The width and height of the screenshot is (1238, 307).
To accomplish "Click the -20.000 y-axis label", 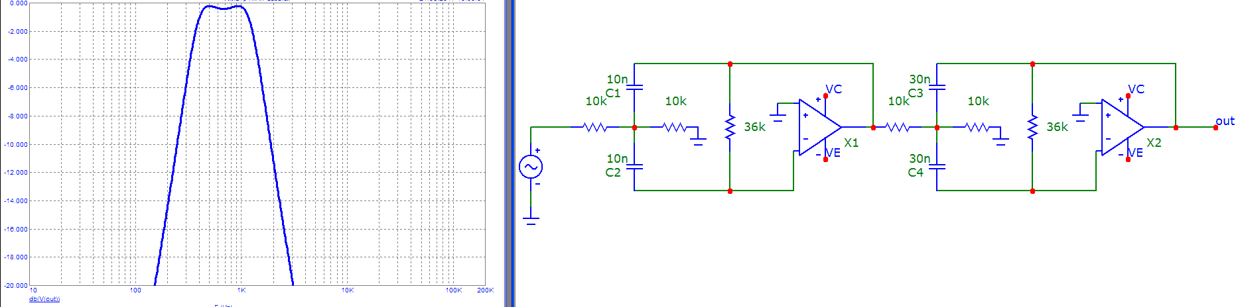I will (17, 285).
